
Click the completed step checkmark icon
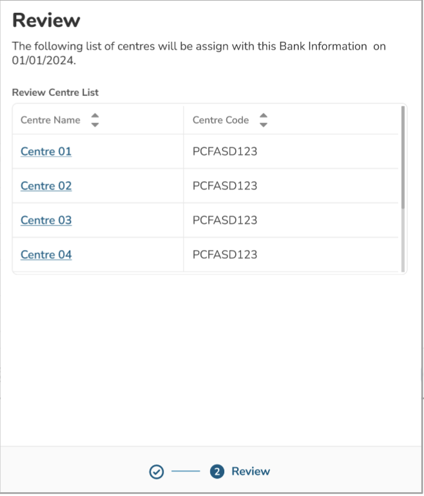click(155, 472)
